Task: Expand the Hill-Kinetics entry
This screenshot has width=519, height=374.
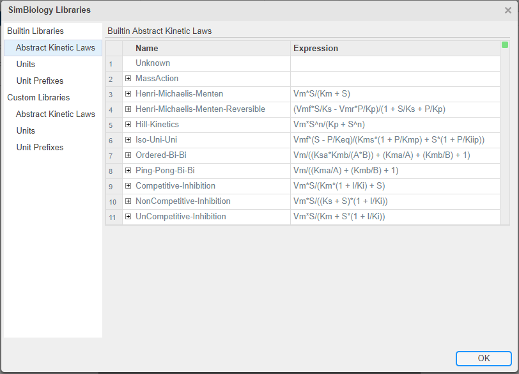Action: pos(128,125)
